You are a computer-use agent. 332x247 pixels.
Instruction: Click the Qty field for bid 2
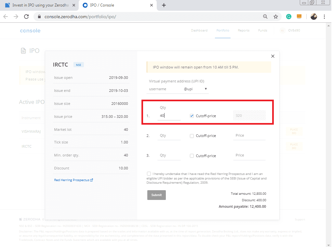pyautogui.click(x=169, y=136)
